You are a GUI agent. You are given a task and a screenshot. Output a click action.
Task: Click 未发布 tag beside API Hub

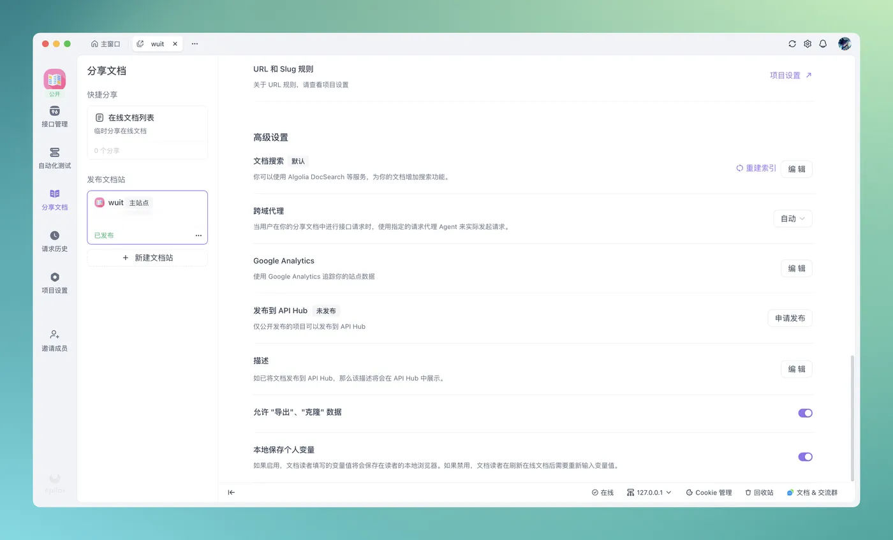tap(326, 311)
